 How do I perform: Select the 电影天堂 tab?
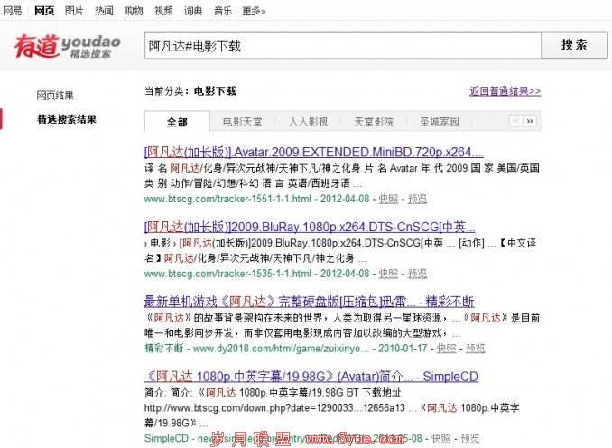pos(243,121)
